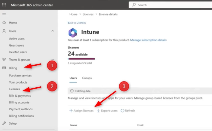Expand the Teams & groups chevron
Image resolution: width=212 pixels, height=131 pixels.
pyautogui.click(x=53, y=59)
